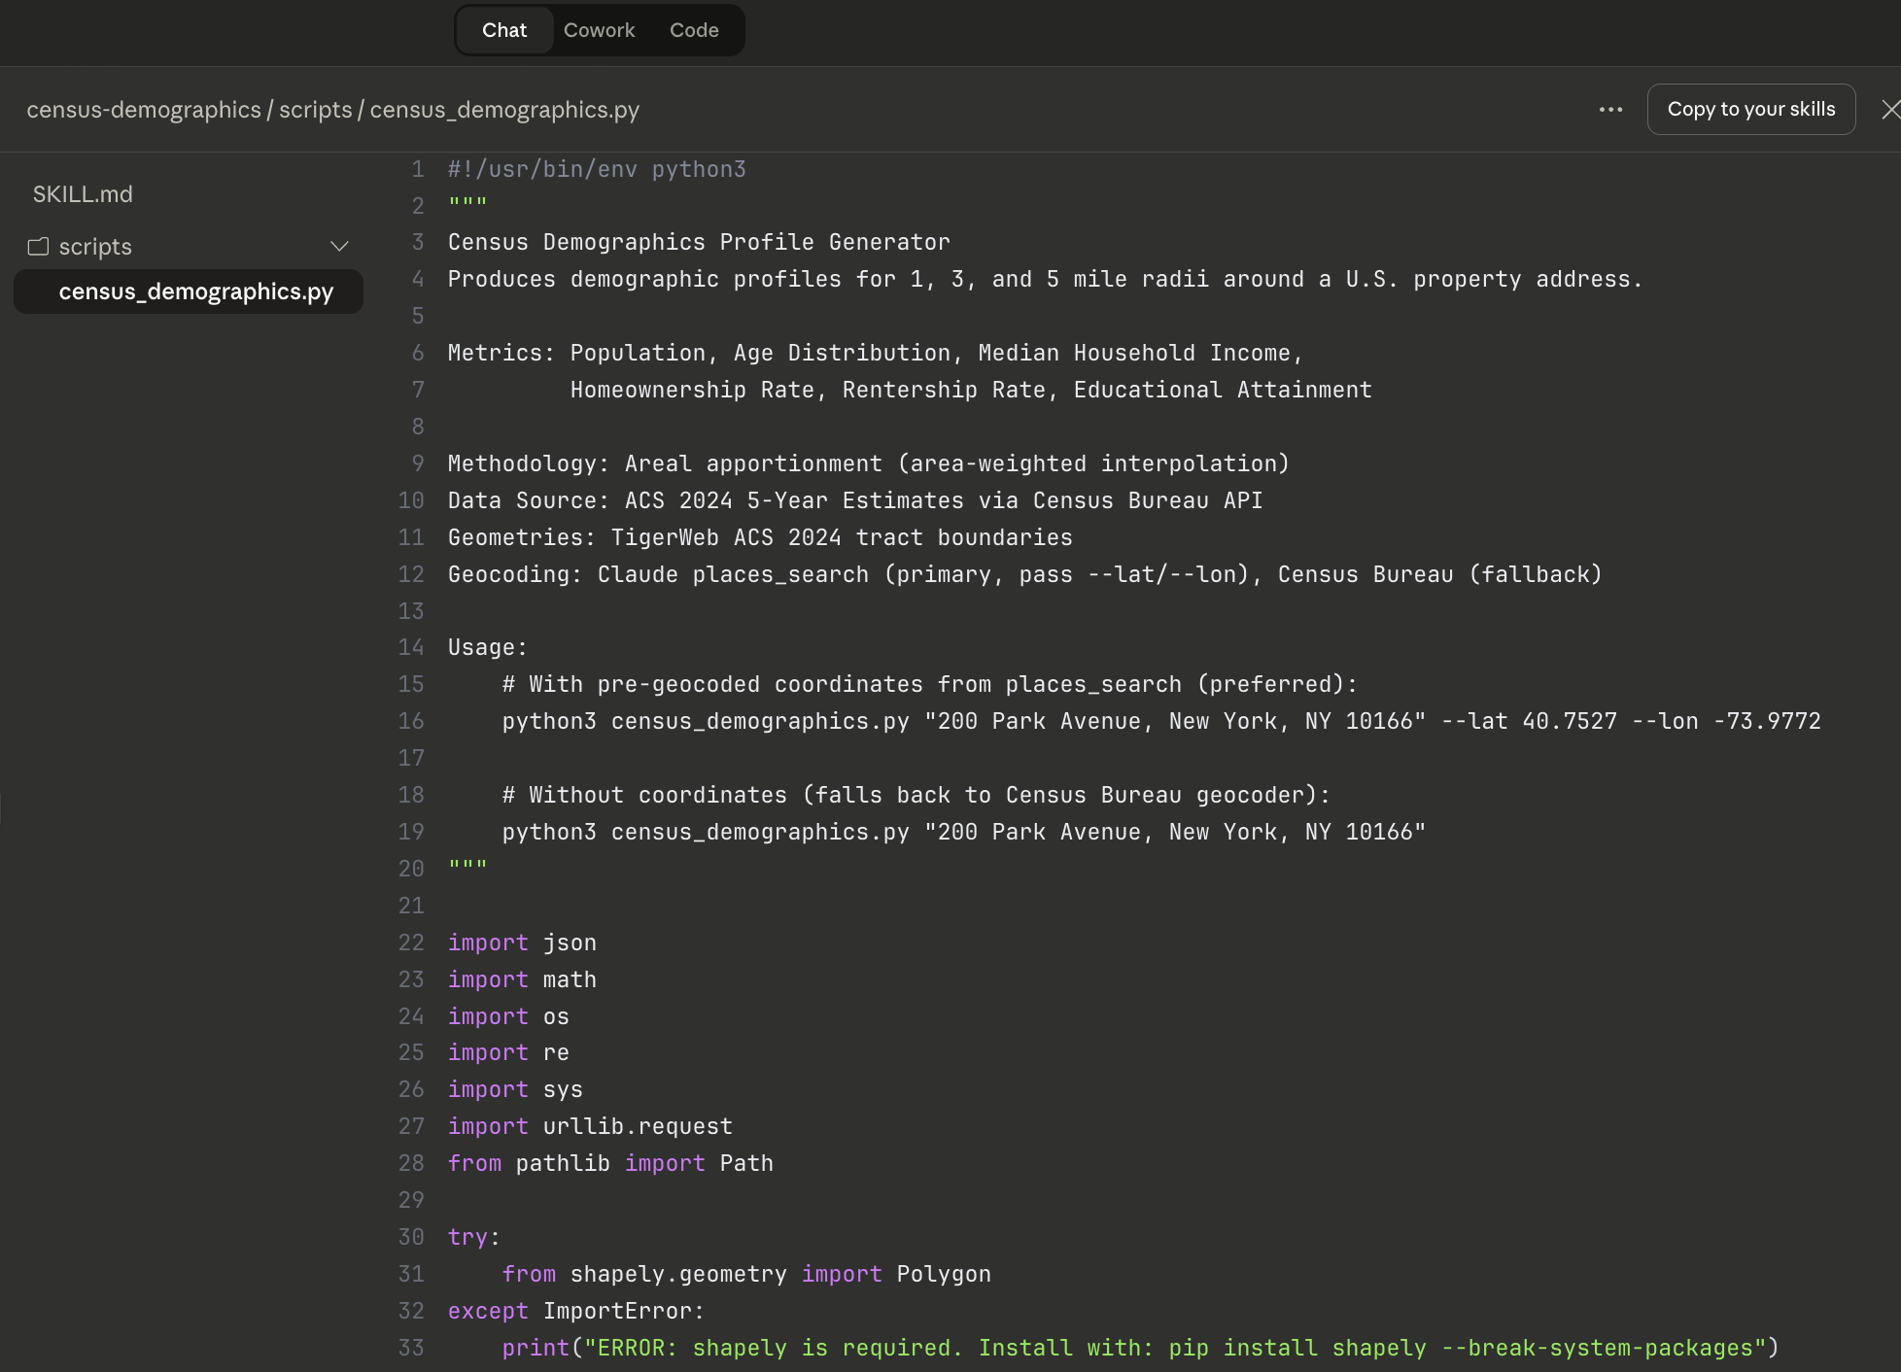Viewport: 1901px width, 1372px height.
Task: Switch to the Chat tab
Action: point(503,30)
